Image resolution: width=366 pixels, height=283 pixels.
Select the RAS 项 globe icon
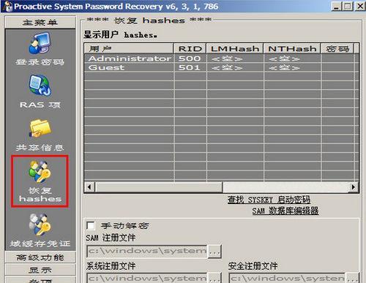pyautogui.click(x=40, y=85)
